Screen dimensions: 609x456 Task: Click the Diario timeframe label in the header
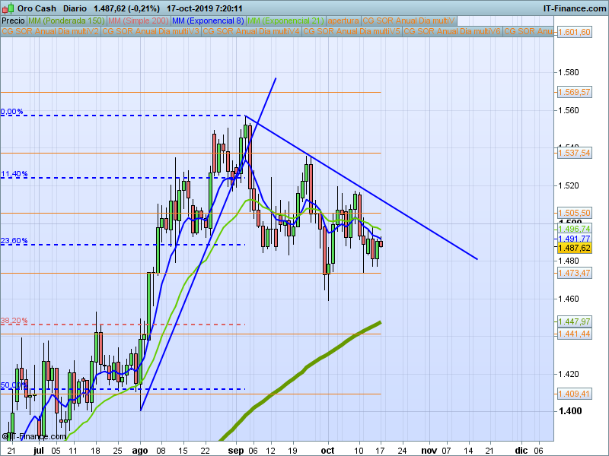point(73,8)
